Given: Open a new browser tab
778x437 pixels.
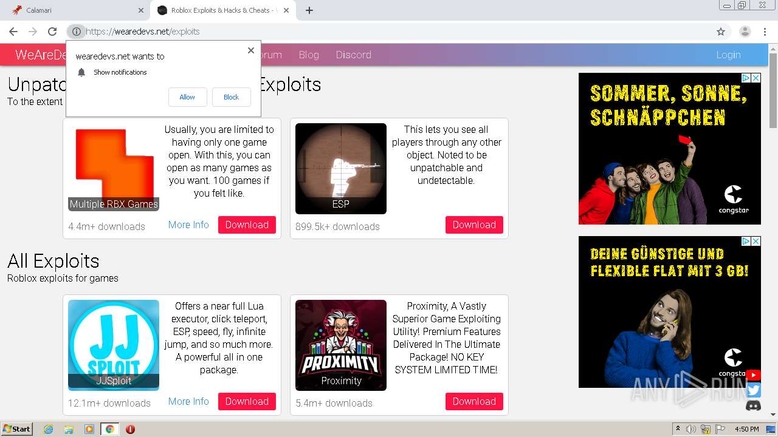Looking at the screenshot, I should pyautogui.click(x=309, y=10).
